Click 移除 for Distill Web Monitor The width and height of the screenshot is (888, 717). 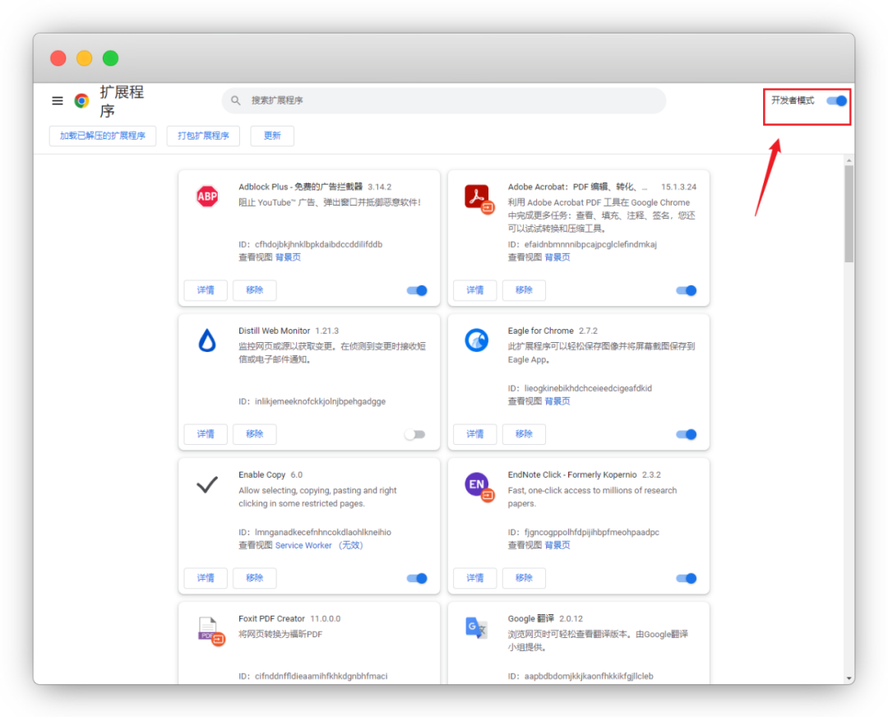254,434
